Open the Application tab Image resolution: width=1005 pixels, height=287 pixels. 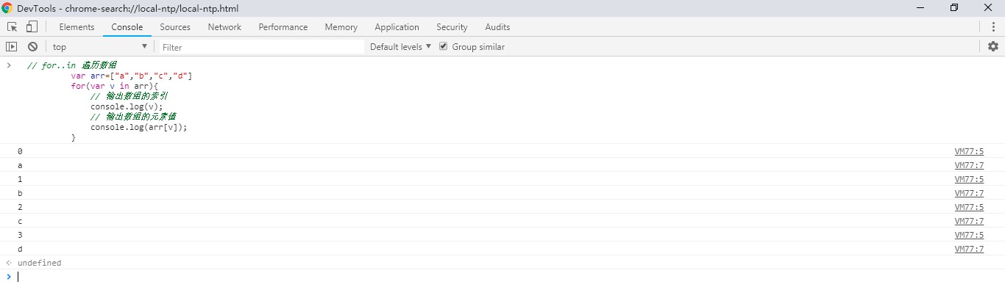(x=397, y=27)
